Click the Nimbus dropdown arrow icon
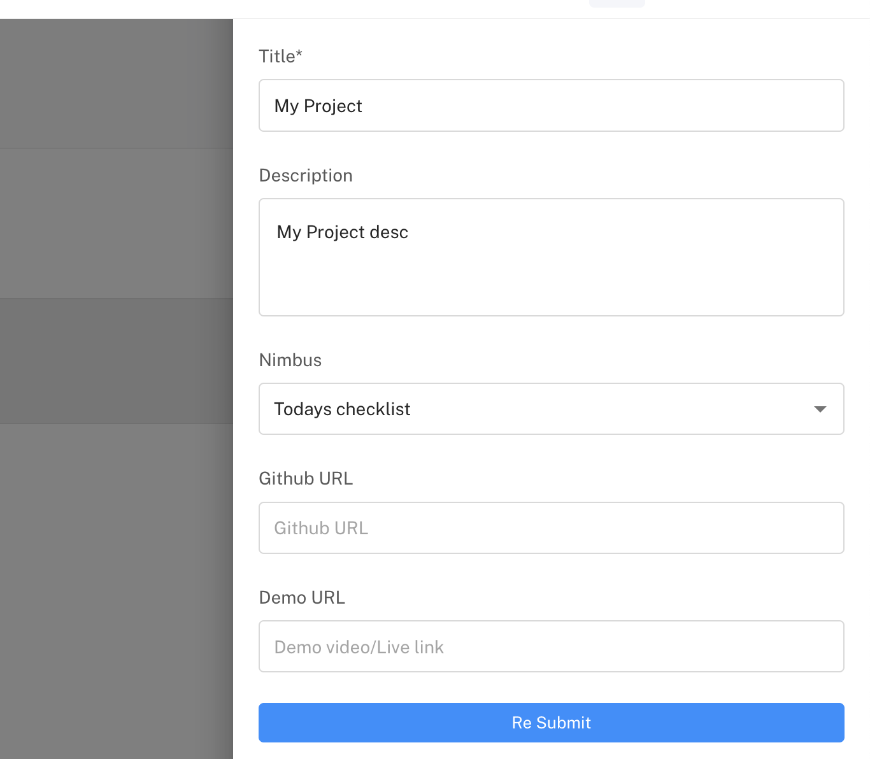This screenshot has width=870, height=759. coord(820,409)
